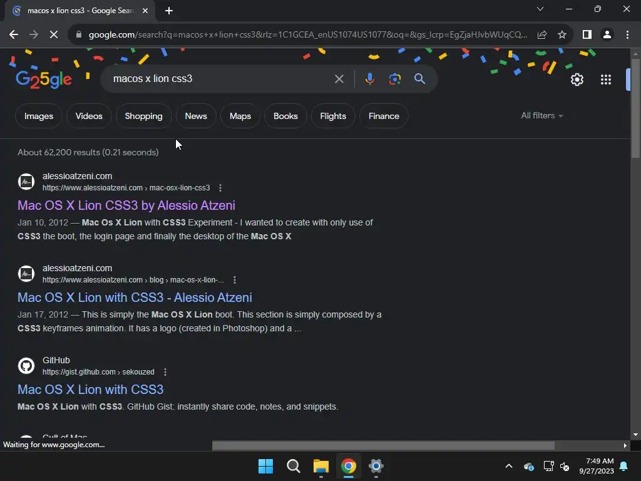The width and height of the screenshot is (641, 481).
Task: Click the horizontal scrollbar thumb
Action: click(383, 445)
